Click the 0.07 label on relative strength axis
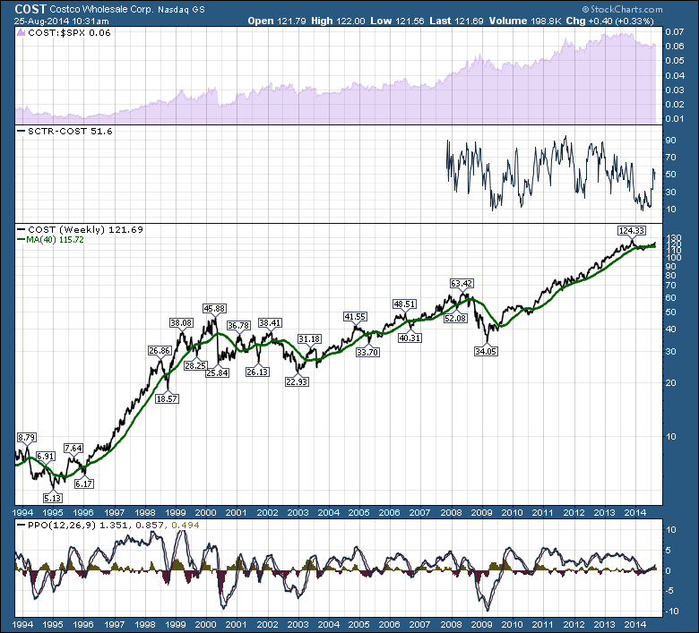Image resolution: width=699 pixels, height=633 pixels. pyautogui.click(x=674, y=31)
